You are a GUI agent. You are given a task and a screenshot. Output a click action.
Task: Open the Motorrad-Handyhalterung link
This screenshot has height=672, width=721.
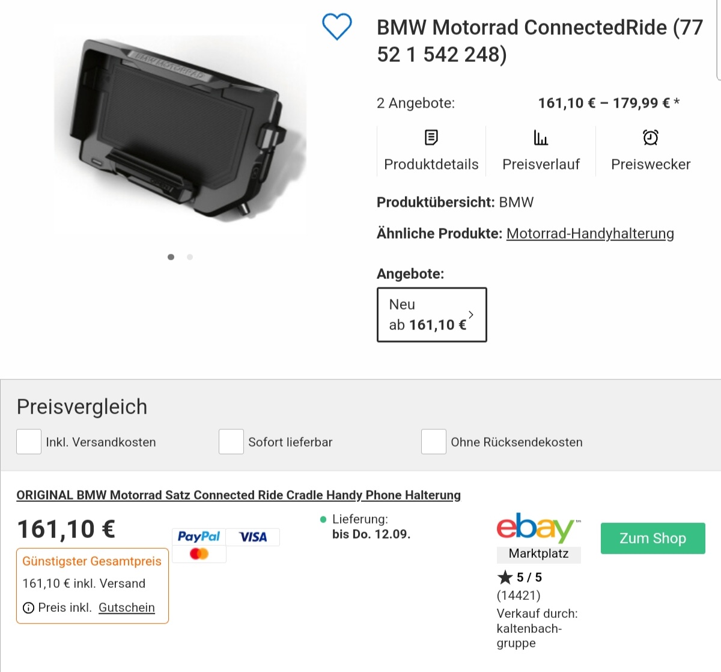click(x=589, y=233)
